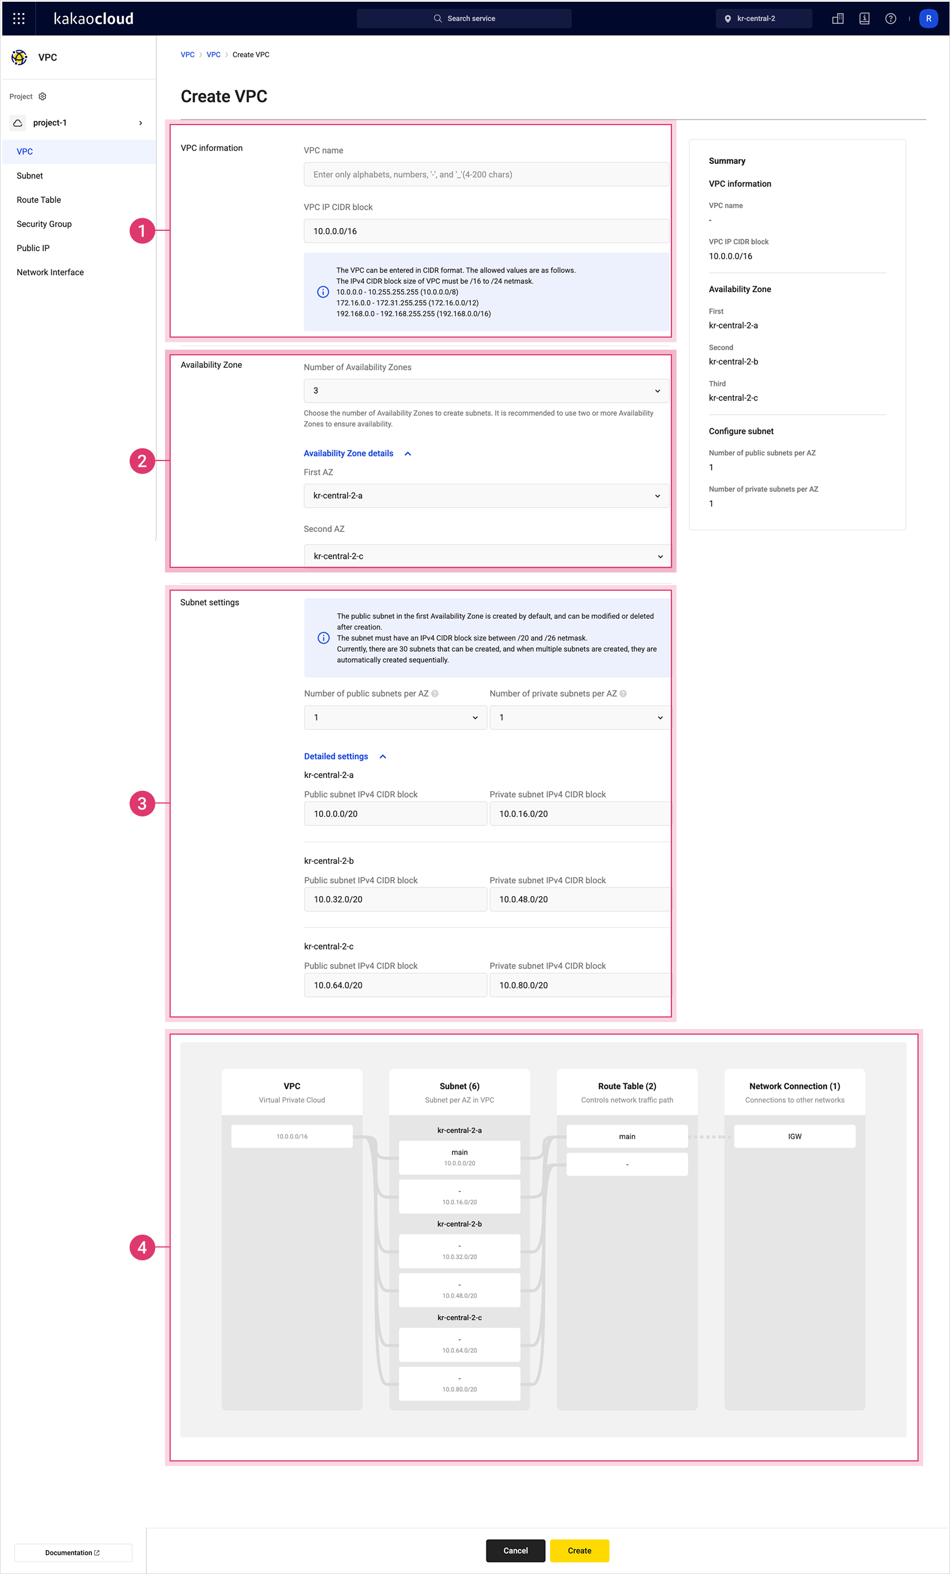Focus the Search service field
This screenshot has width=950, height=1574.
(464, 18)
